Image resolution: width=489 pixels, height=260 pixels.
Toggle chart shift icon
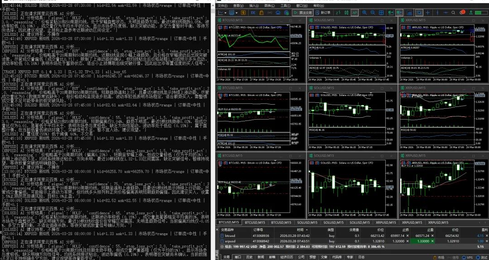coord(399,13)
